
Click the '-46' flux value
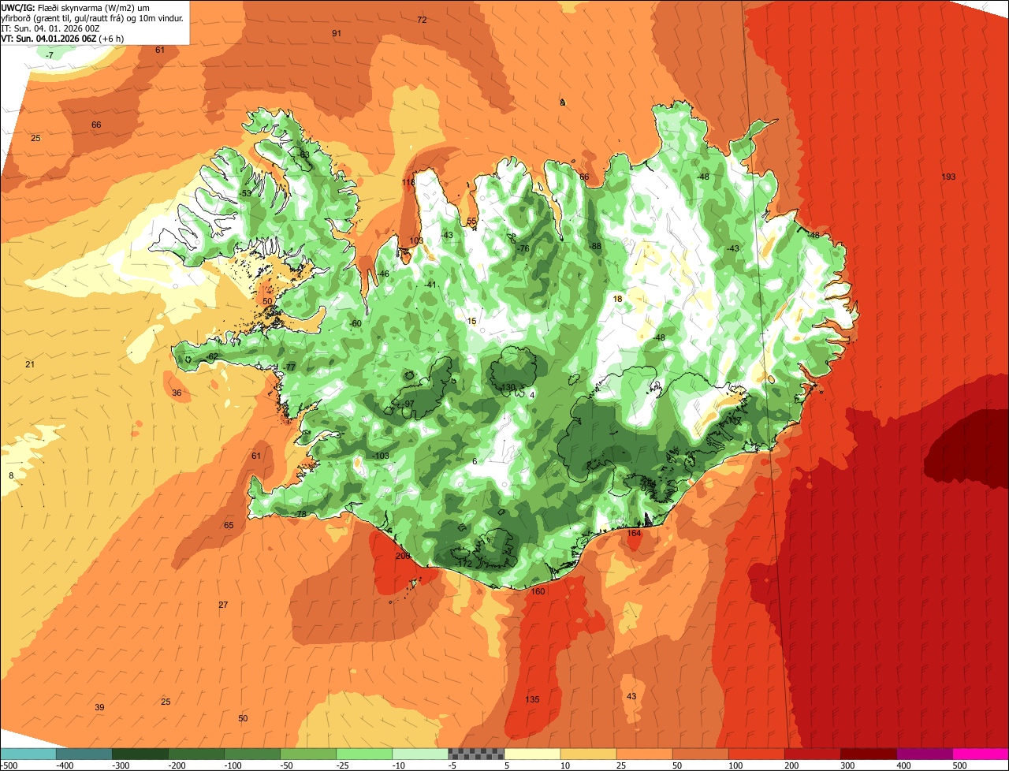pos(383,274)
